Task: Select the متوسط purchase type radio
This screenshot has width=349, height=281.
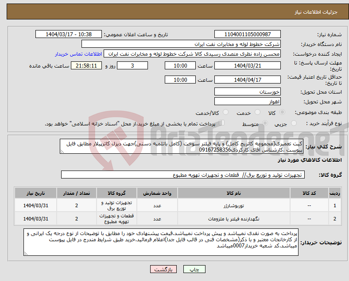Action: (265, 123)
